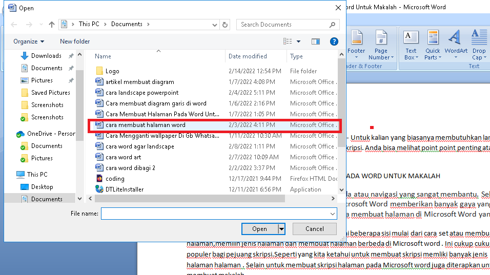Image resolution: width=490 pixels, height=275 pixels.
Task: Open the Organize dropdown menu
Action: 29,41
